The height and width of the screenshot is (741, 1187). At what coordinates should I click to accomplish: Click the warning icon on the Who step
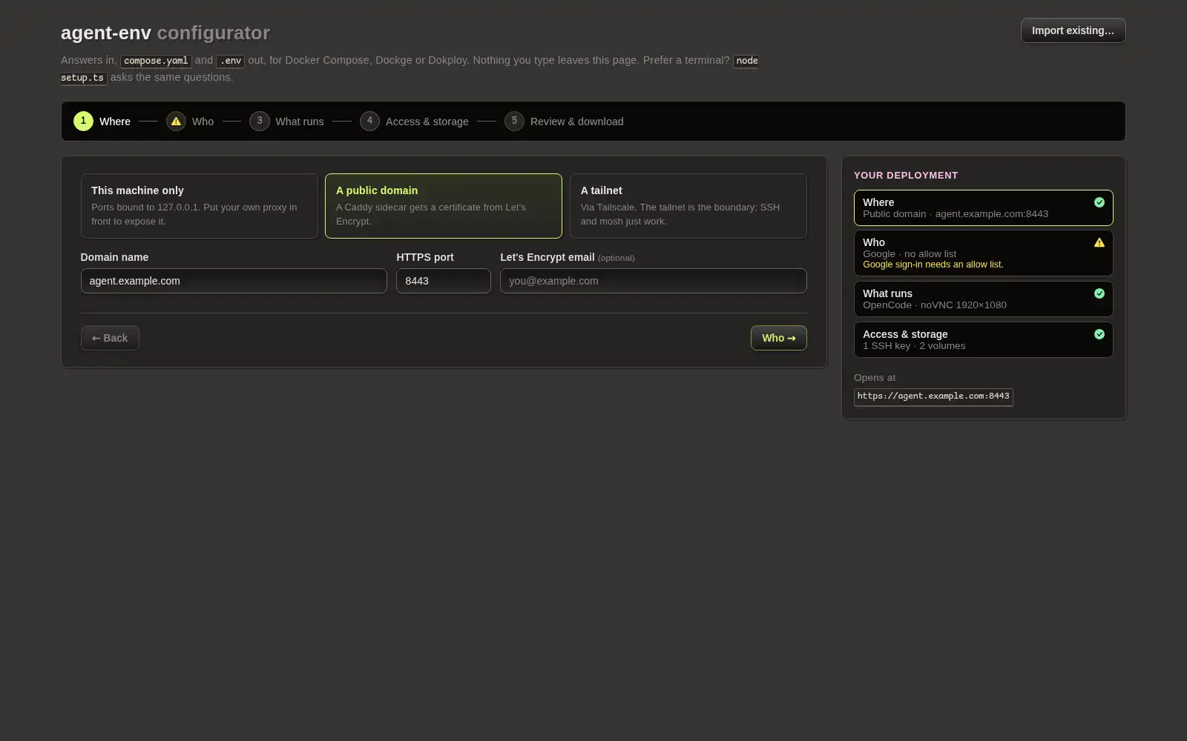pos(176,121)
